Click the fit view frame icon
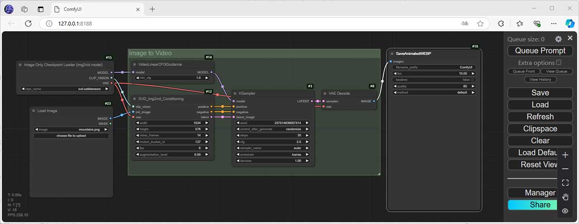Screen dimensions: 579x224 coord(565,183)
